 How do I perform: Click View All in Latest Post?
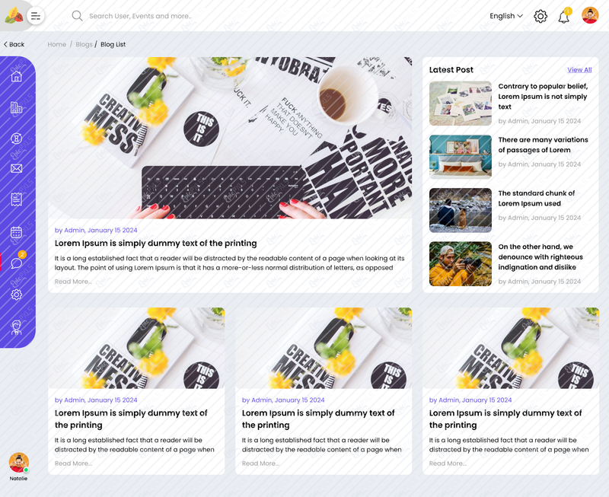pyautogui.click(x=579, y=70)
